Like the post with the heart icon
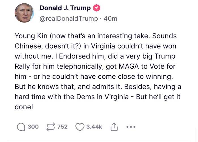Image resolution: width=198 pixels, height=142 pixels. click(79, 127)
